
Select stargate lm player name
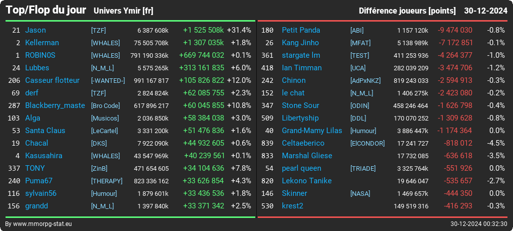coord(301,55)
